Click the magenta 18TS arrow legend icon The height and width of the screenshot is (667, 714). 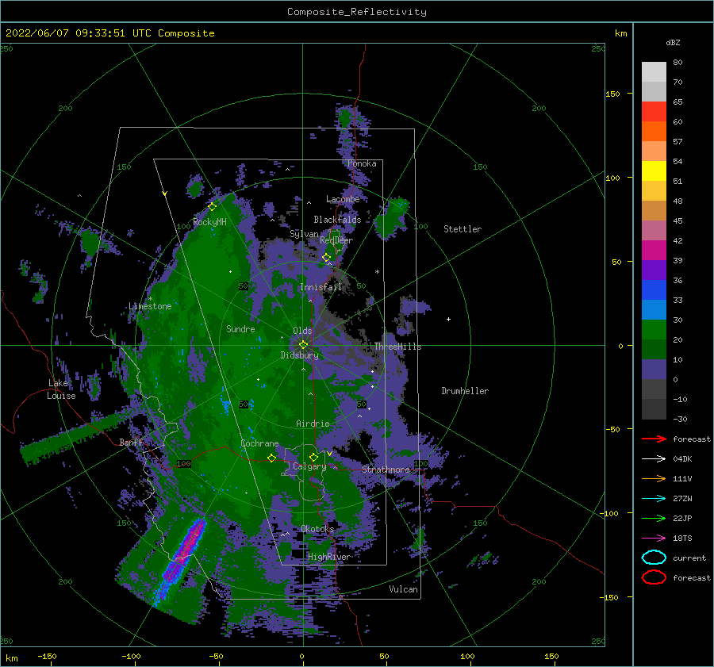(654, 539)
